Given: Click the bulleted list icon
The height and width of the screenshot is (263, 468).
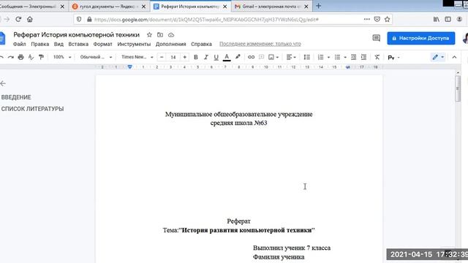Looking at the screenshot, I should pyautogui.click(x=337, y=57).
